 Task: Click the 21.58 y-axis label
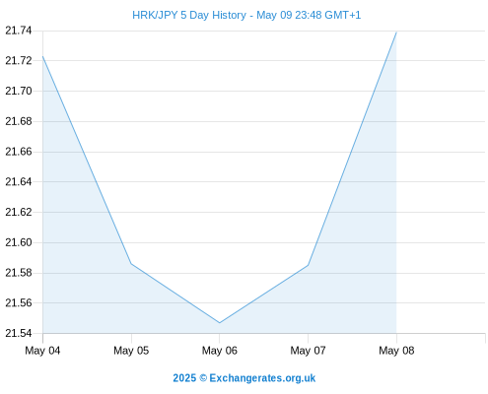(x=19, y=273)
